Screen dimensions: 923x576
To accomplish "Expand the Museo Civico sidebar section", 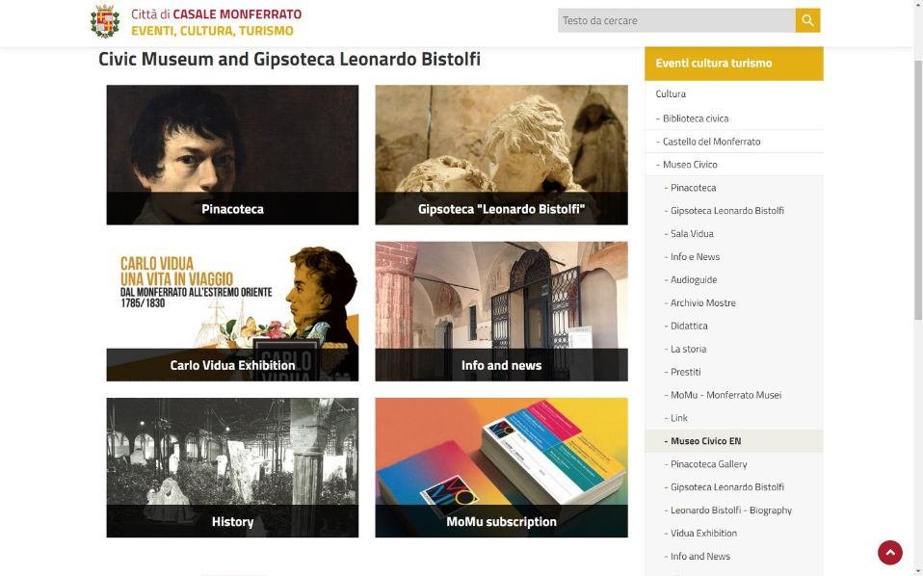I will (690, 165).
